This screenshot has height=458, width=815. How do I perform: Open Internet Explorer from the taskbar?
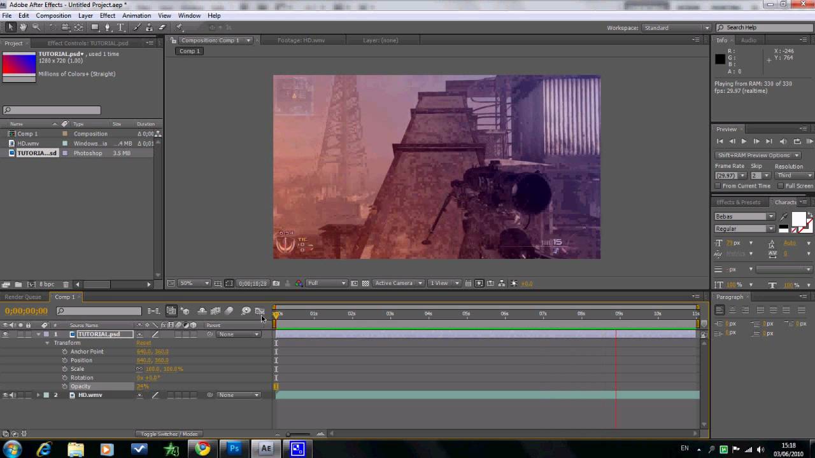pos(44,449)
